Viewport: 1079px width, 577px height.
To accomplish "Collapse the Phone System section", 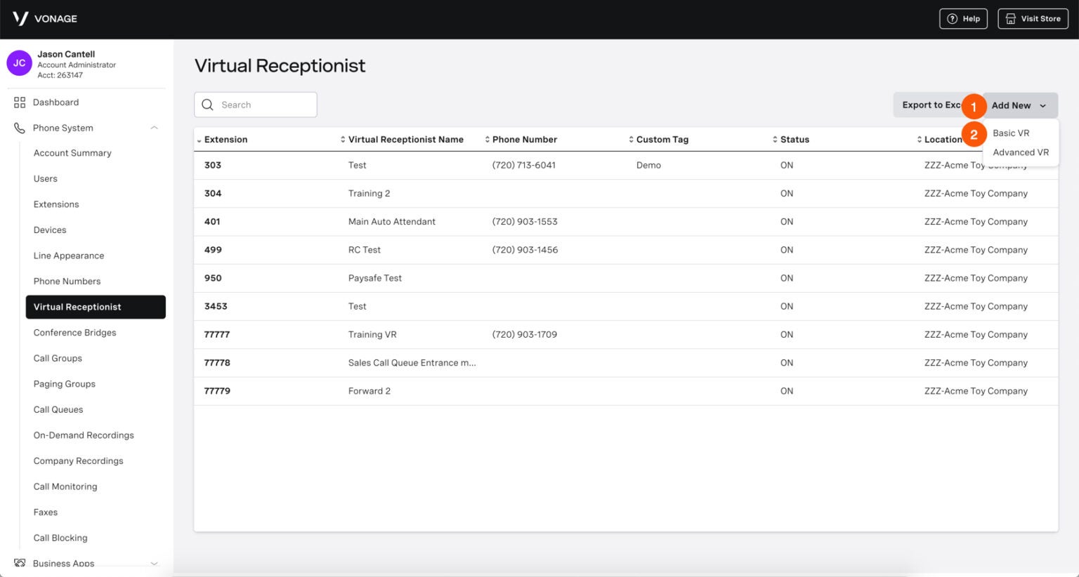I will tap(155, 128).
